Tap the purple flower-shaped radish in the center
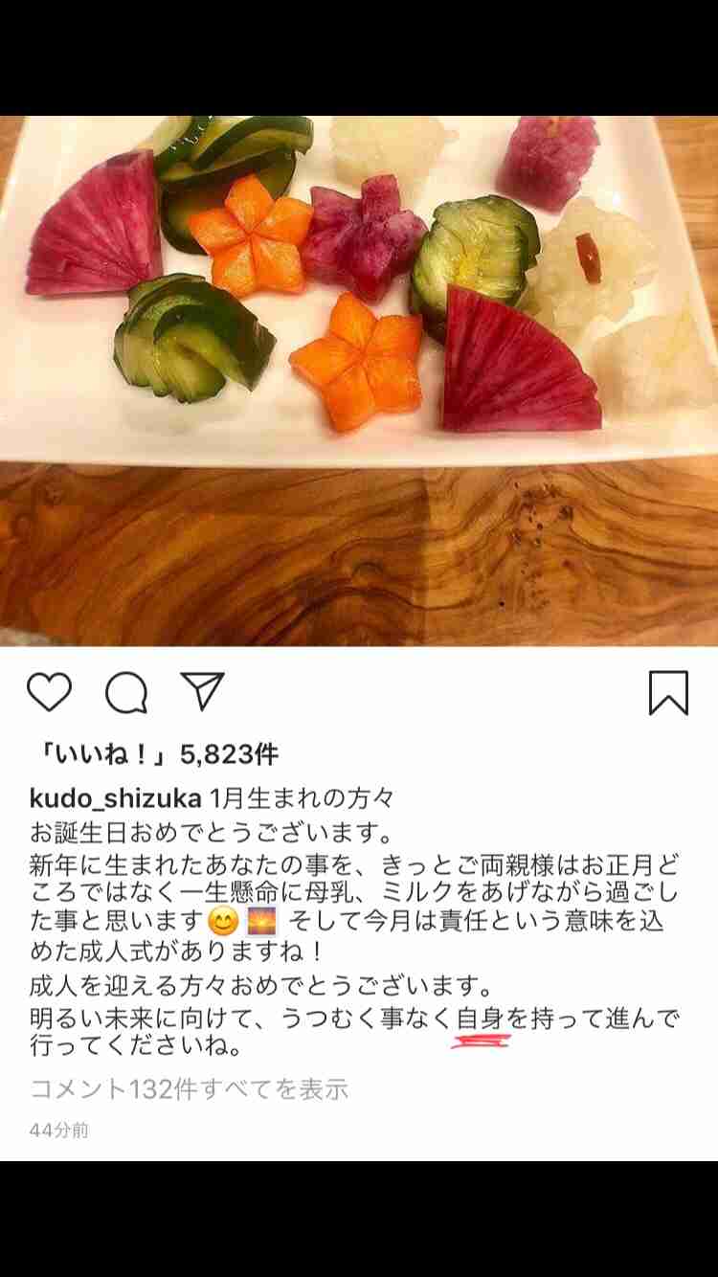Image resolution: width=718 pixels, height=1277 pixels. tap(364, 237)
